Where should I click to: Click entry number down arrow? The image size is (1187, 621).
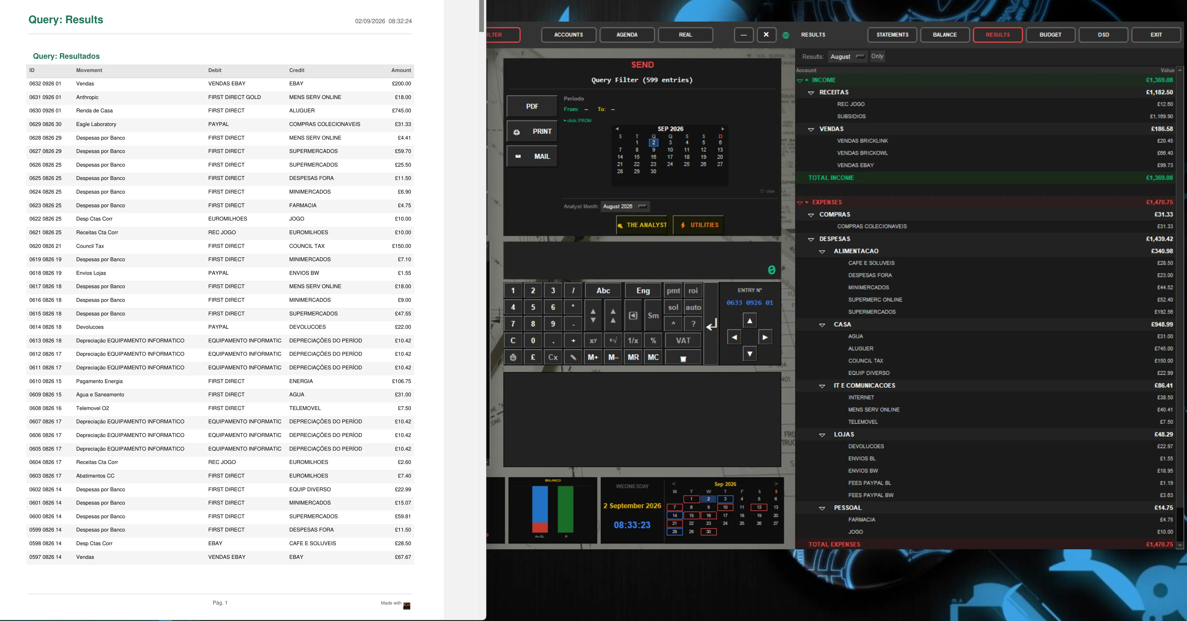[x=750, y=354]
